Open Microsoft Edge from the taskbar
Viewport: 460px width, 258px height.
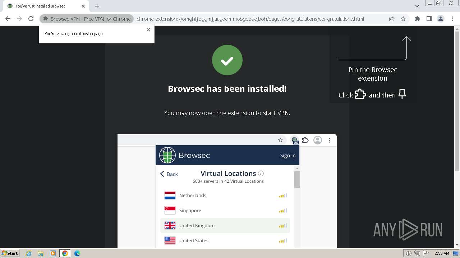(x=77, y=253)
